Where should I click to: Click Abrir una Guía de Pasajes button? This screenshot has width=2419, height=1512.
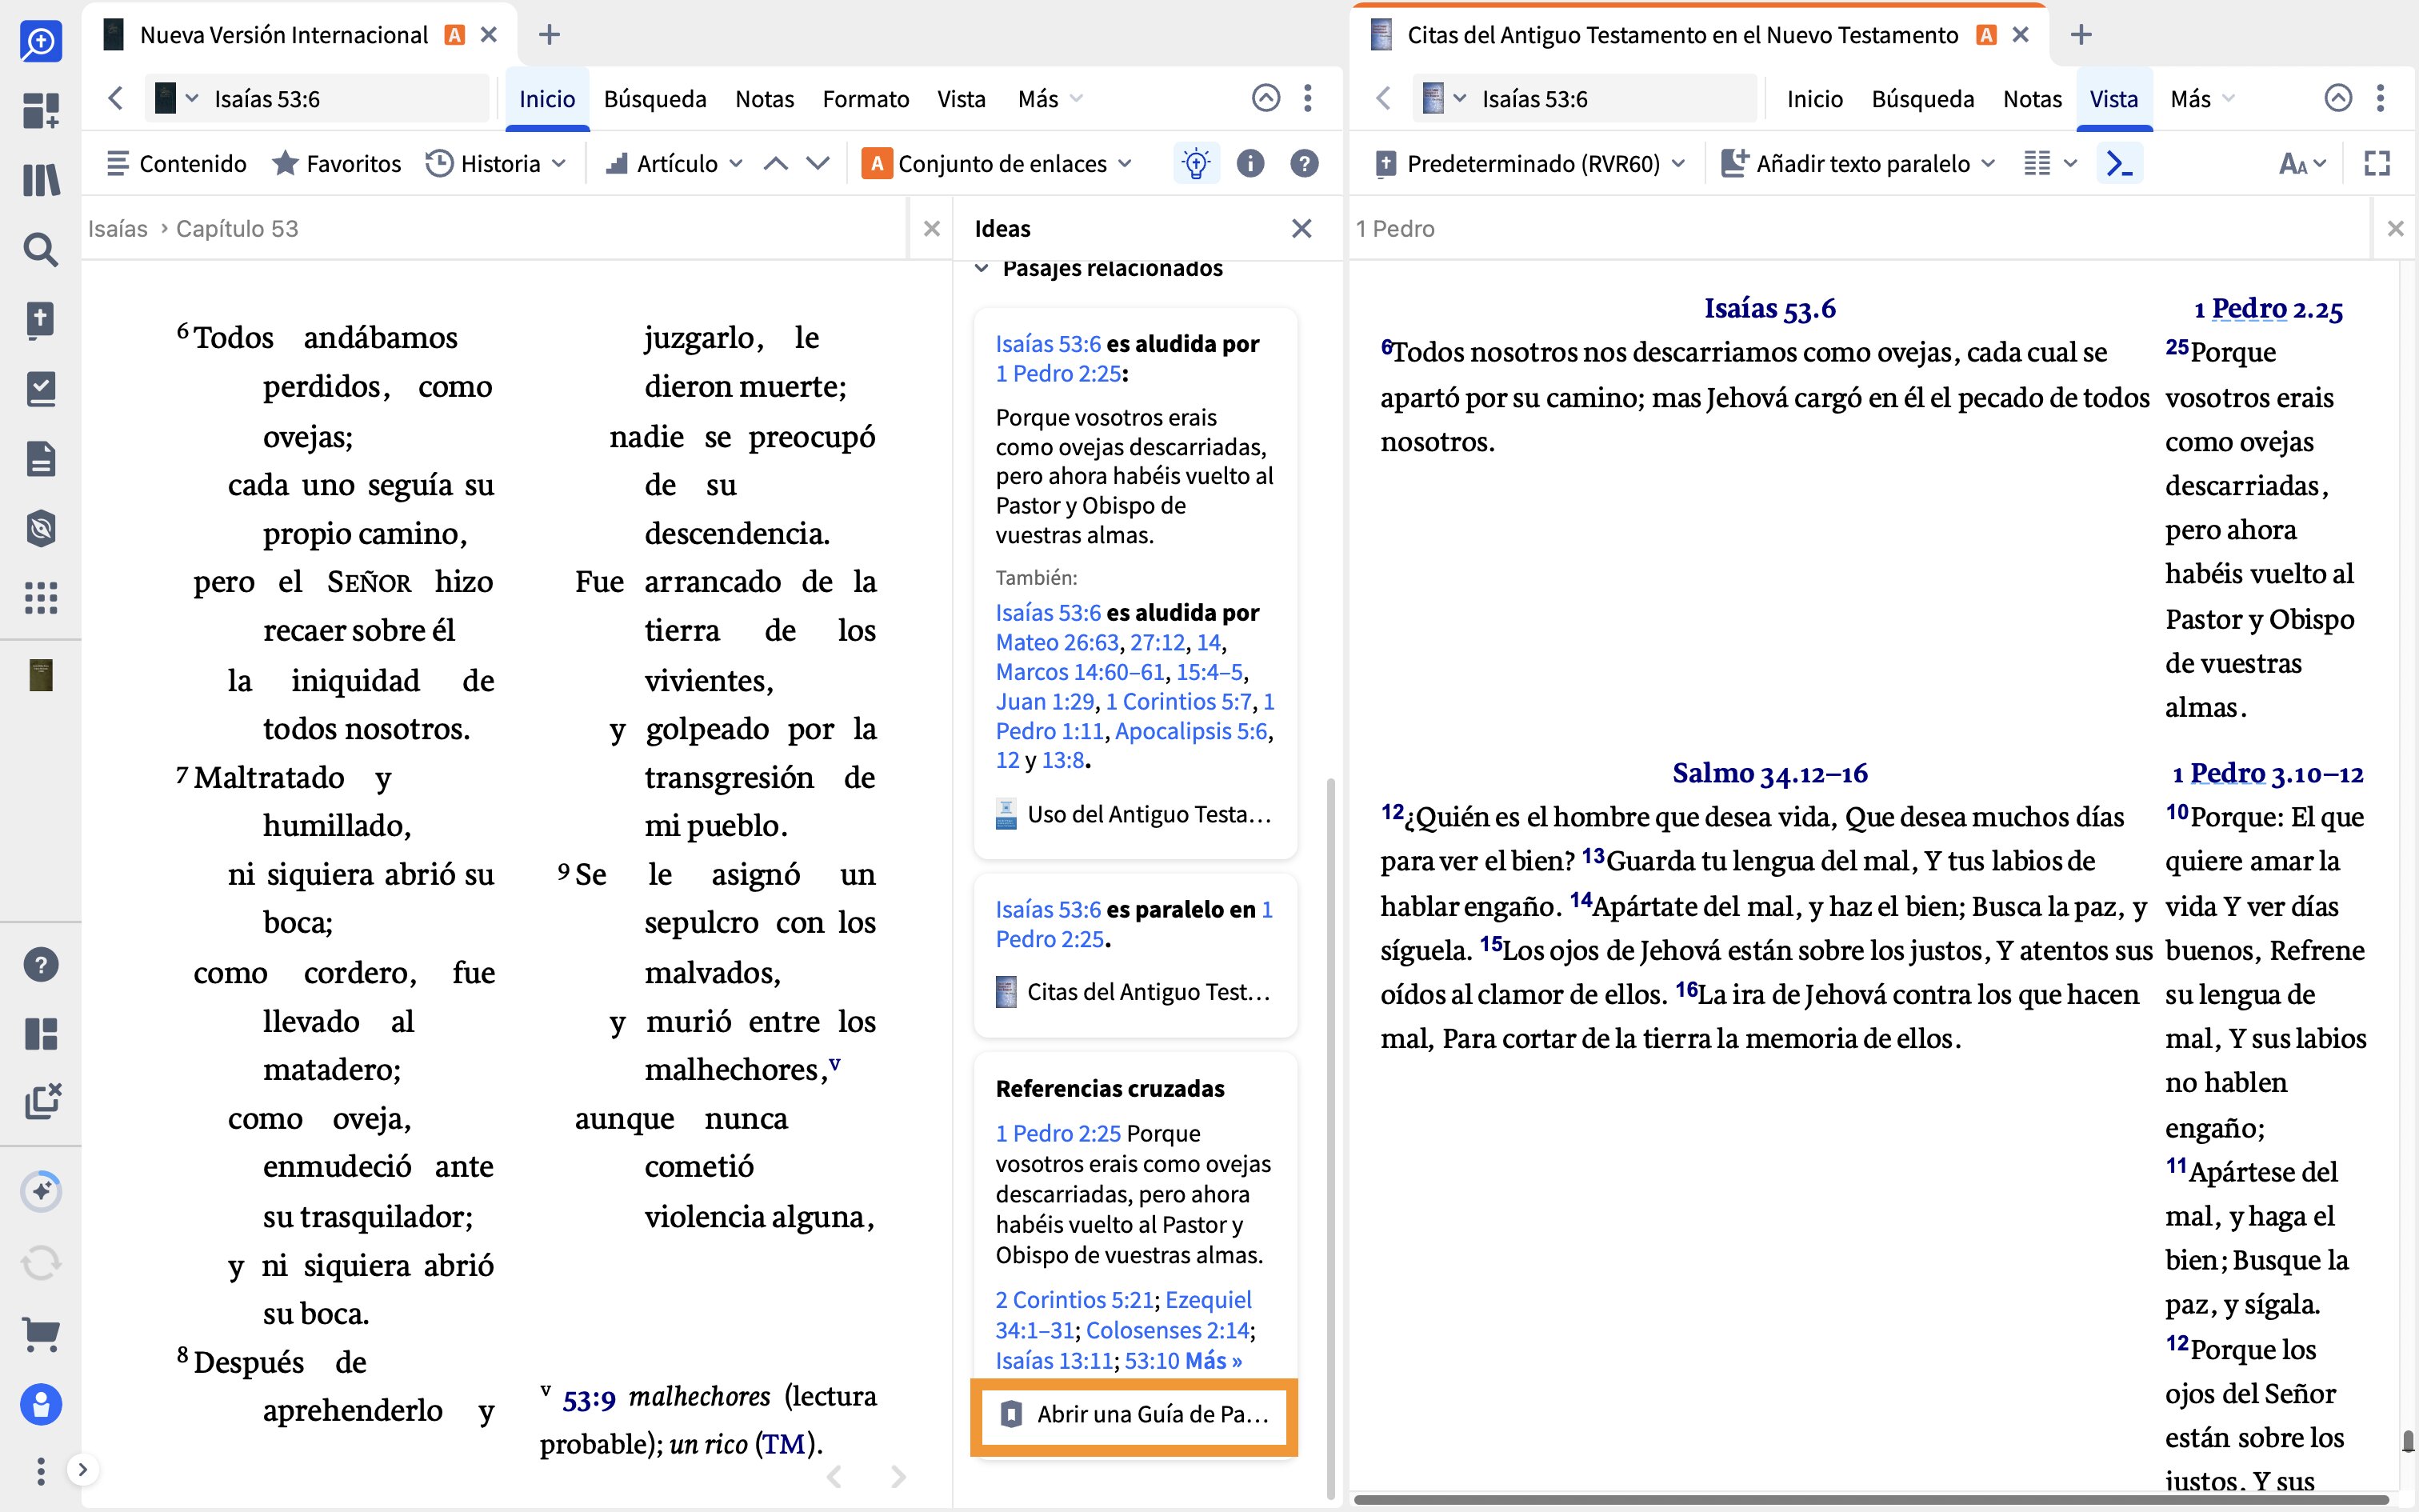tap(1134, 1414)
